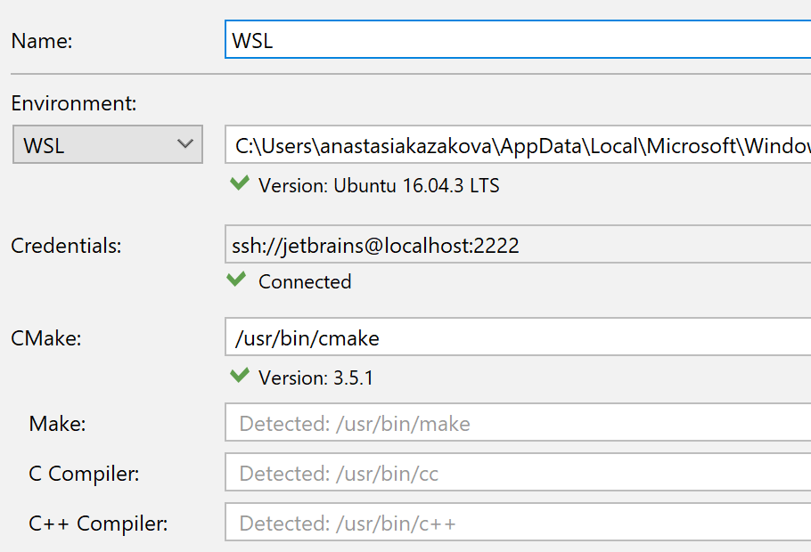Click the Credentials label
The height and width of the screenshot is (552, 811).
coord(66,246)
